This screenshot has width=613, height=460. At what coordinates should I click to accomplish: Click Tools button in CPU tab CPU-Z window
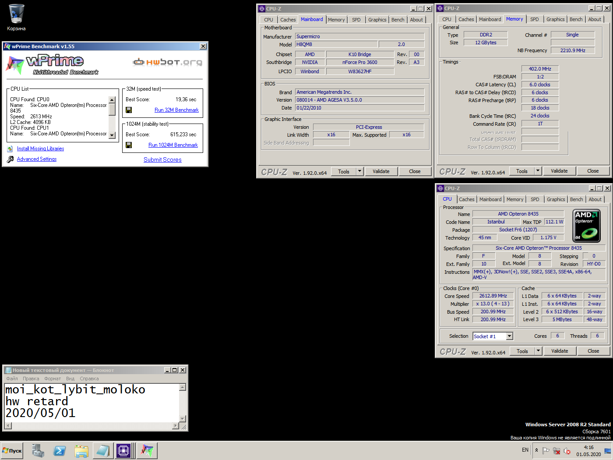pyautogui.click(x=522, y=351)
